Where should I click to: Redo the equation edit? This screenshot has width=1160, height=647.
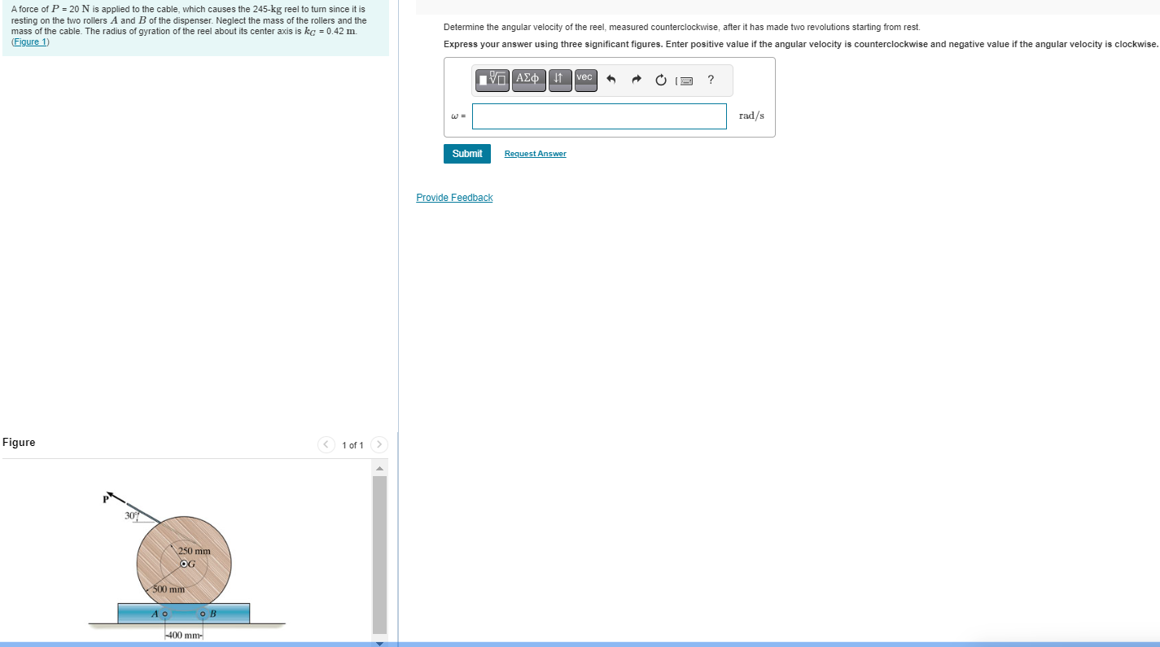(637, 80)
